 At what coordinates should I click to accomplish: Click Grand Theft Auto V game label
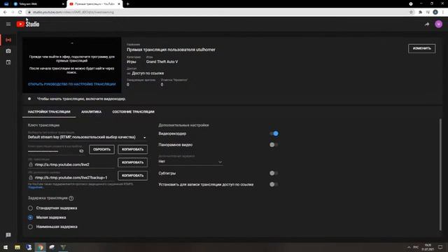(x=162, y=62)
